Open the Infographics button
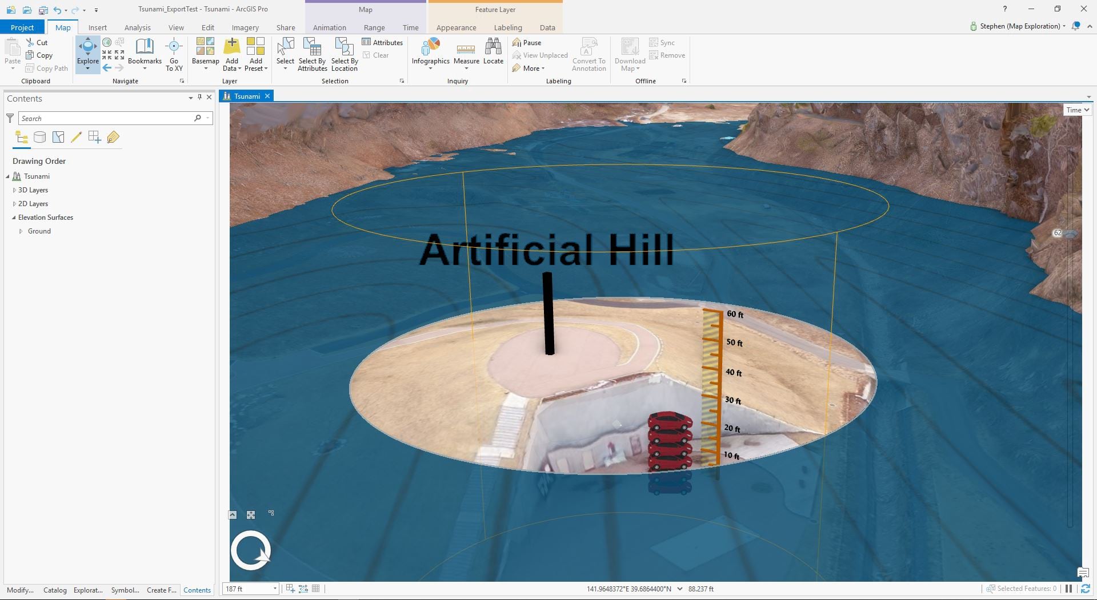 point(430,55)
